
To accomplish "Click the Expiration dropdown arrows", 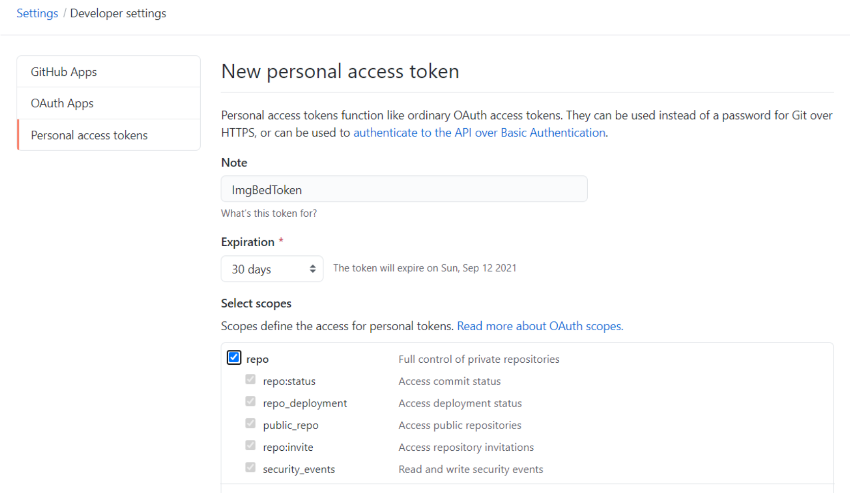I will pyautogui.click(x=313, y=269).
